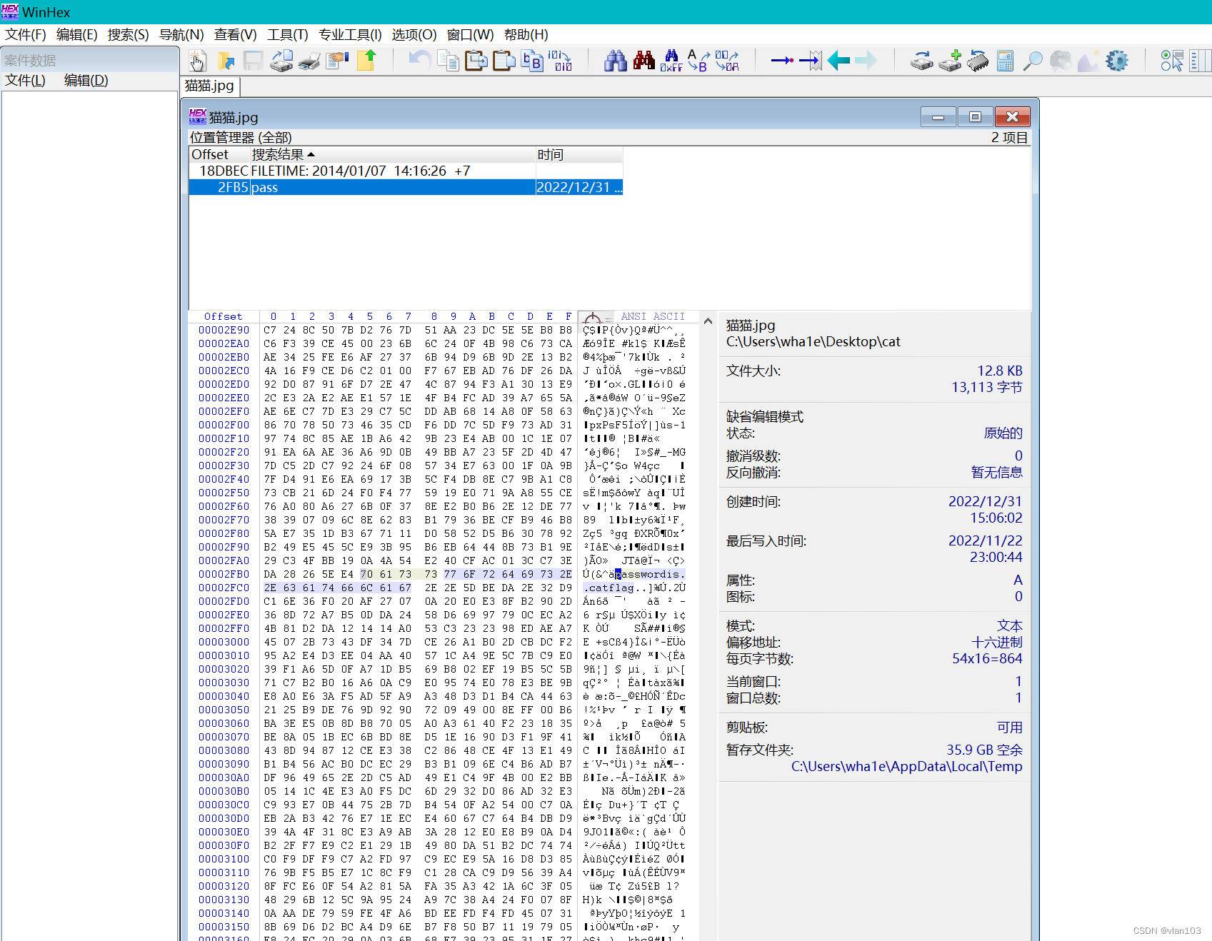Click offset label 00003000
Screen dimensions: 1212x941
pos(224,642)
